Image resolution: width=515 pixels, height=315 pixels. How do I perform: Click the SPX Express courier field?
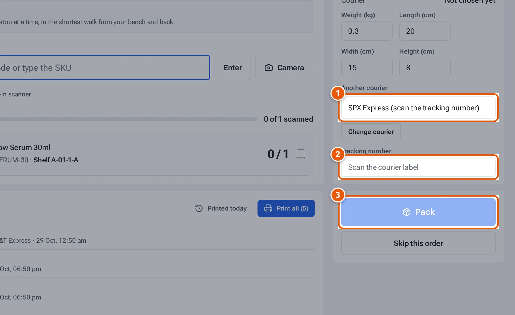coord(418,108)
